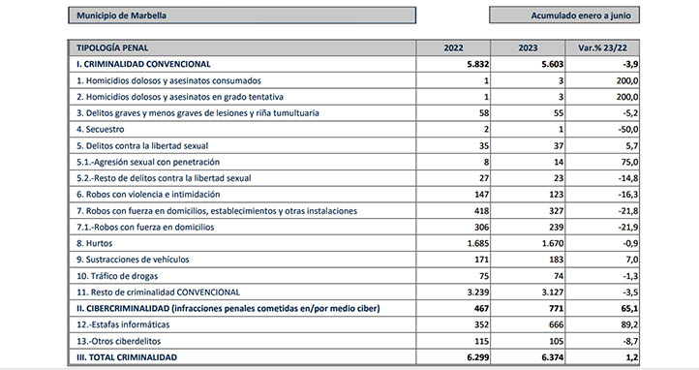Select the 2023 column header

(x=528, y=47)
